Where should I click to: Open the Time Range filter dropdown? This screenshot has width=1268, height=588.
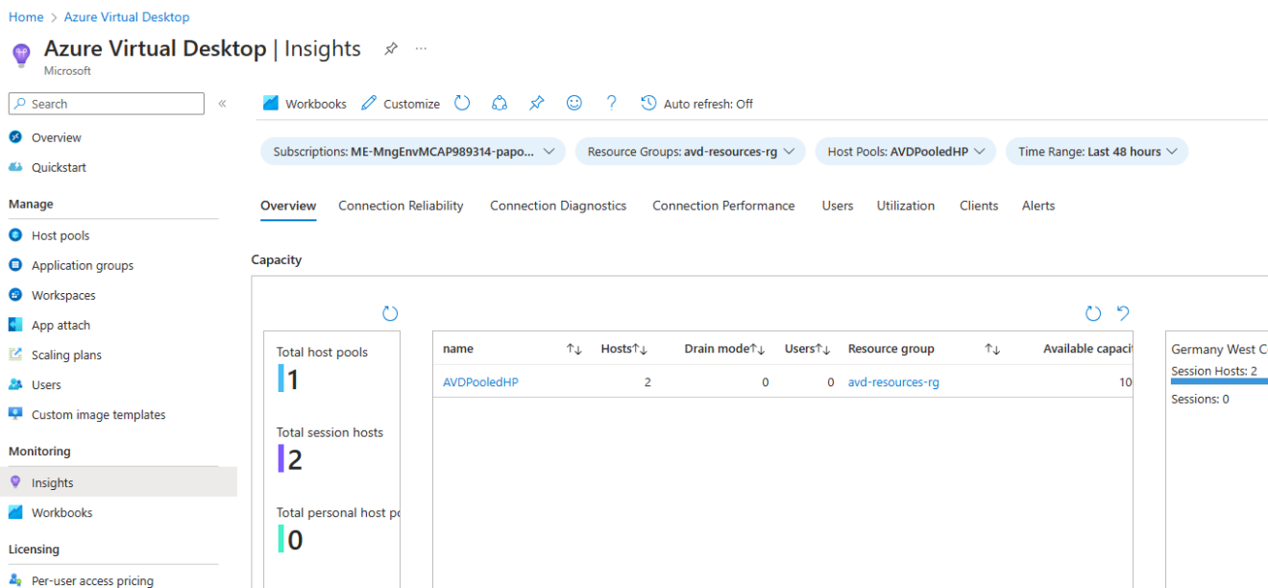[x=1096, y=151]
